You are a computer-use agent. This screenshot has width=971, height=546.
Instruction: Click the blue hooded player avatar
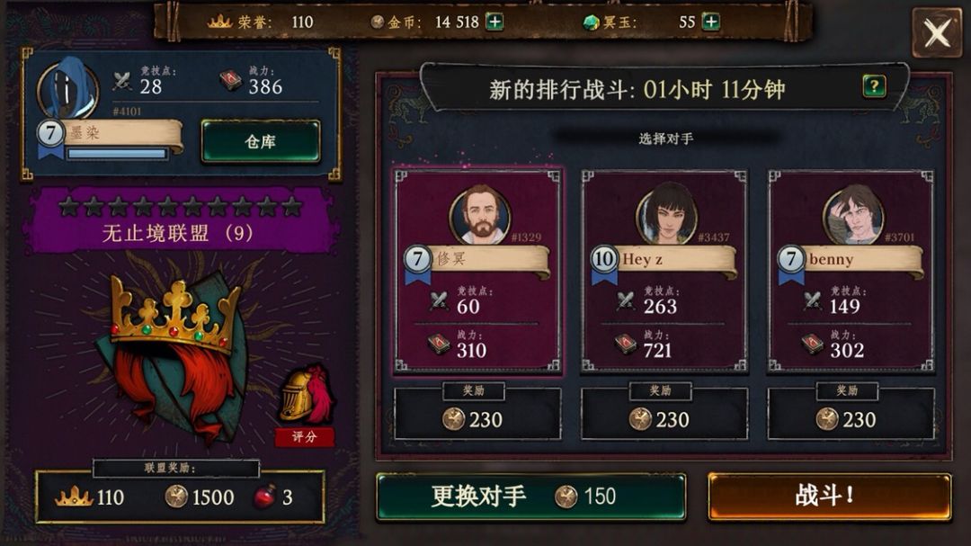pyautogui.click(x=67, y=90)
